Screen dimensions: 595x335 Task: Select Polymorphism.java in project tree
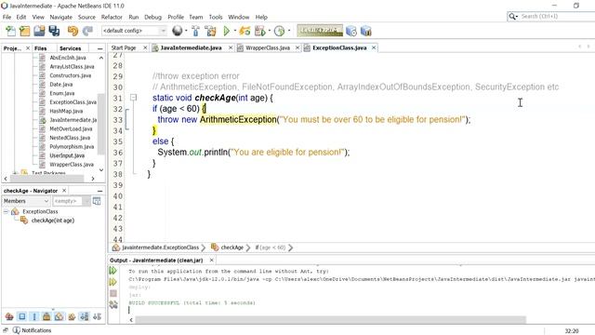pyautogui.click(x=72, y=147)
